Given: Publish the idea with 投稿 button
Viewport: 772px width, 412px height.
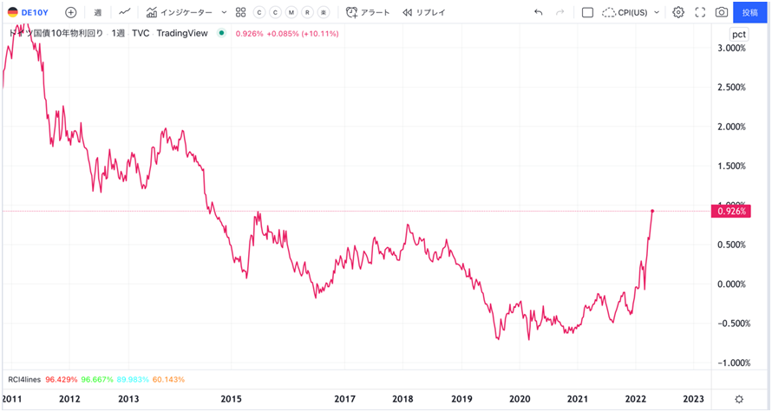Looking at the screenshot, I should click(750, 12).
